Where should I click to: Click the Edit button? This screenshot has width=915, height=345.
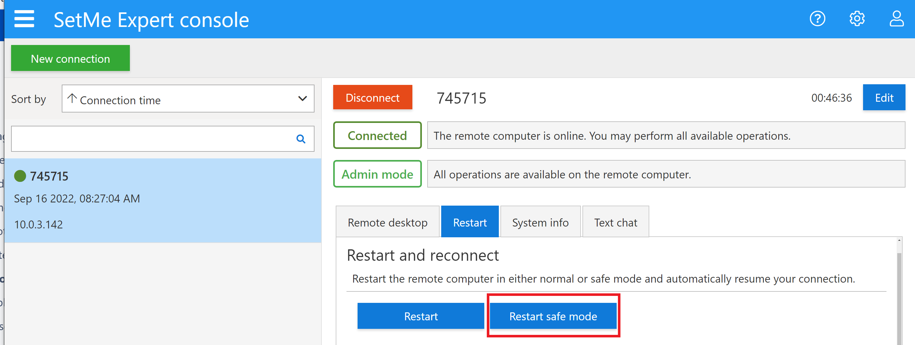884,97
